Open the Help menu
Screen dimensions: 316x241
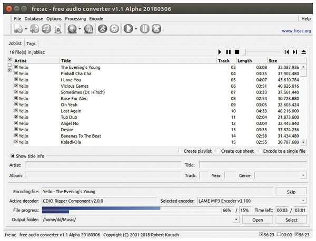[x=306, y=19]
